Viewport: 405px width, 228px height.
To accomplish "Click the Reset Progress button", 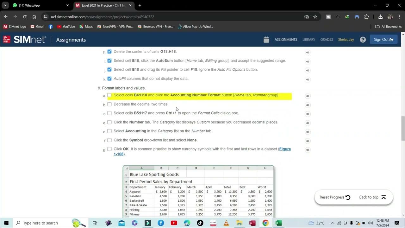I will click(x=335, y=197).
